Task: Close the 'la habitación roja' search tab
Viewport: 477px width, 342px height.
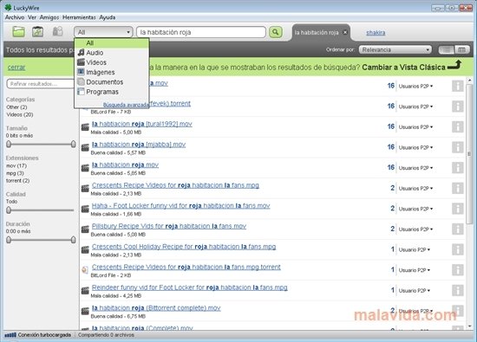Action: (345, 32)
